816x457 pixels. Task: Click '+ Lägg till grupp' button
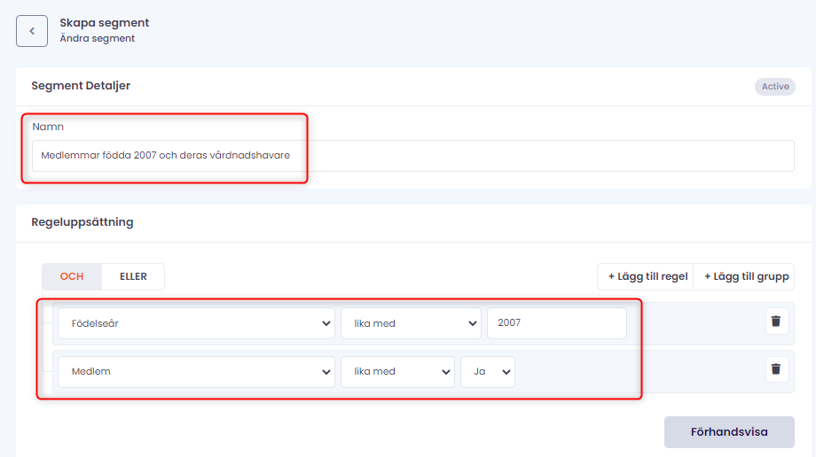click(746, 276)
